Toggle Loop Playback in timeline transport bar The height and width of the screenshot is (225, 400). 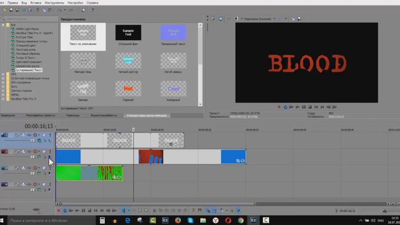coord(65,211)
